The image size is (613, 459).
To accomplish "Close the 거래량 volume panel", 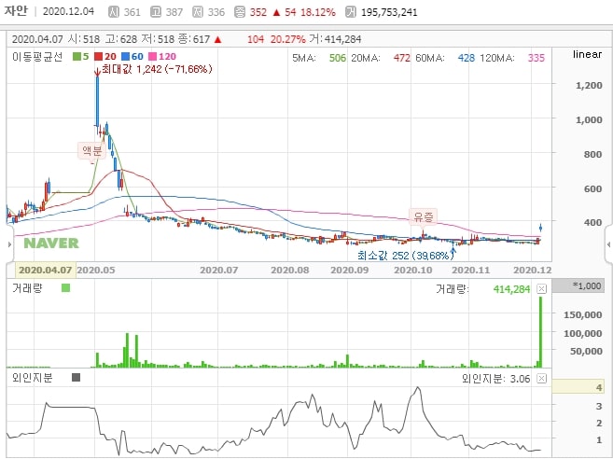I will pos(541,289).
